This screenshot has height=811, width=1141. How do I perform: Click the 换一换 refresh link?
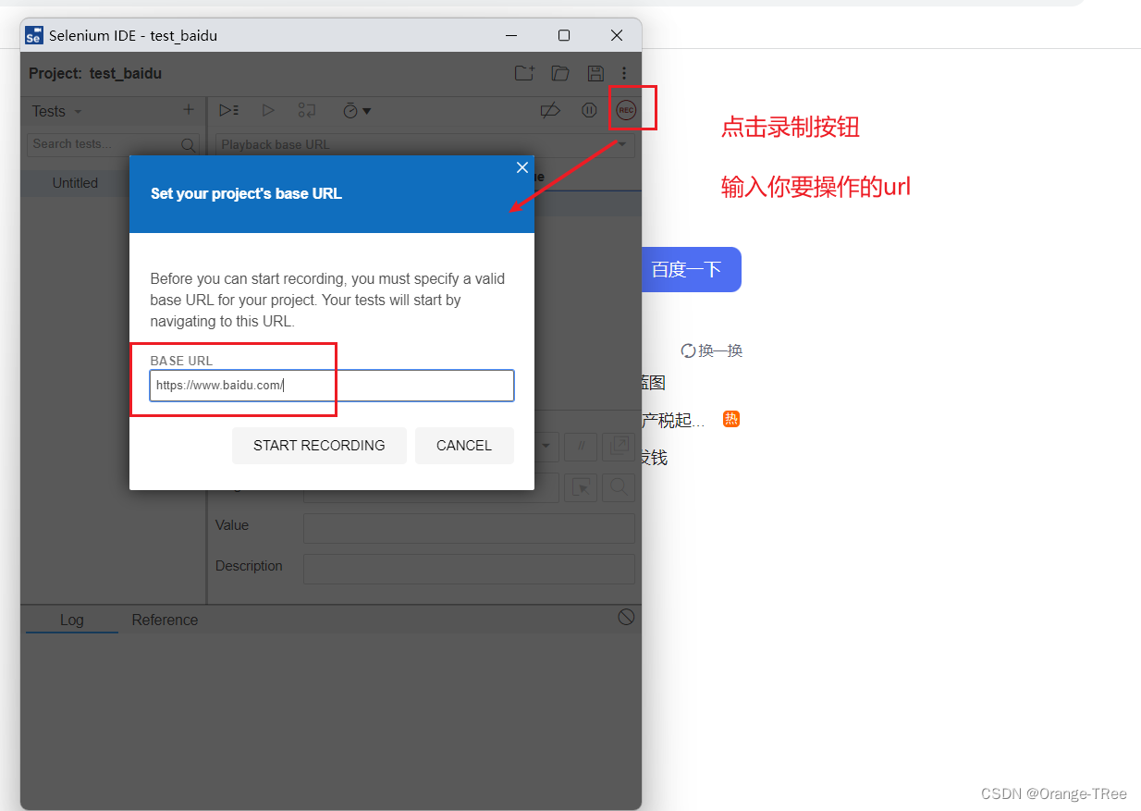click(x=712, y=350)
